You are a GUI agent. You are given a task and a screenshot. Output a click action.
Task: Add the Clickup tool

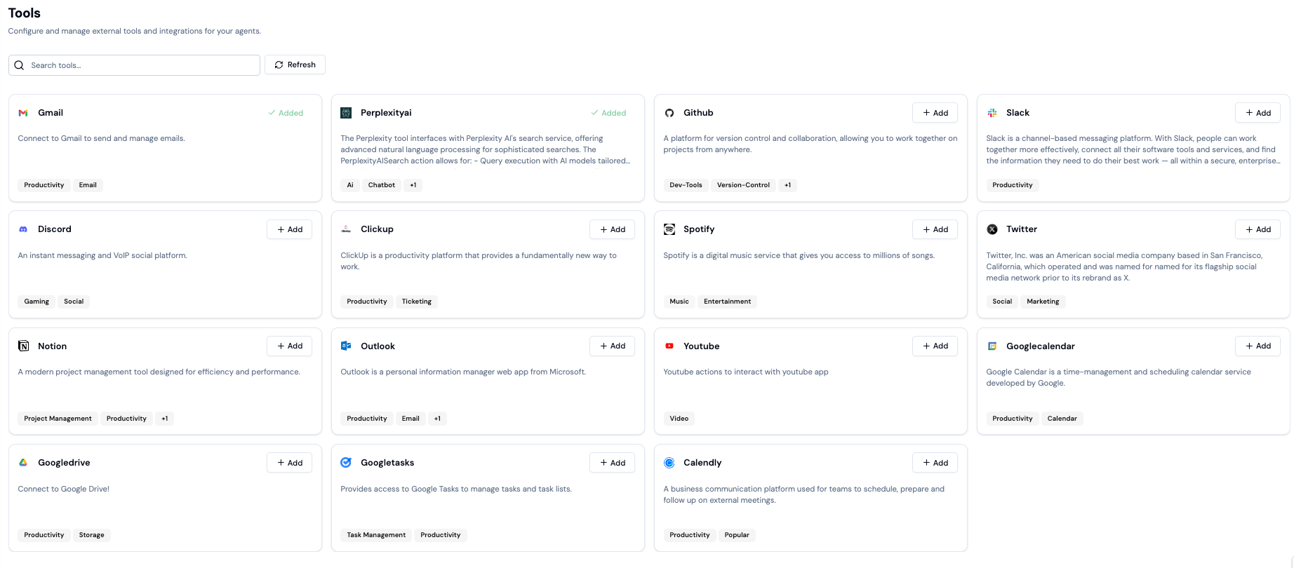[612, 229]
